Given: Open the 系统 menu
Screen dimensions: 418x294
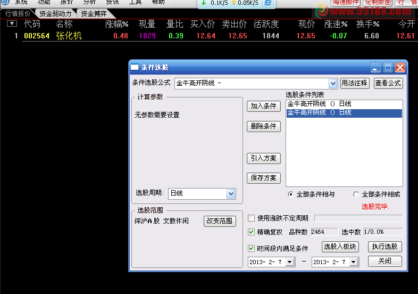Looking at the screenshot, I should click(x=21, y=3).
